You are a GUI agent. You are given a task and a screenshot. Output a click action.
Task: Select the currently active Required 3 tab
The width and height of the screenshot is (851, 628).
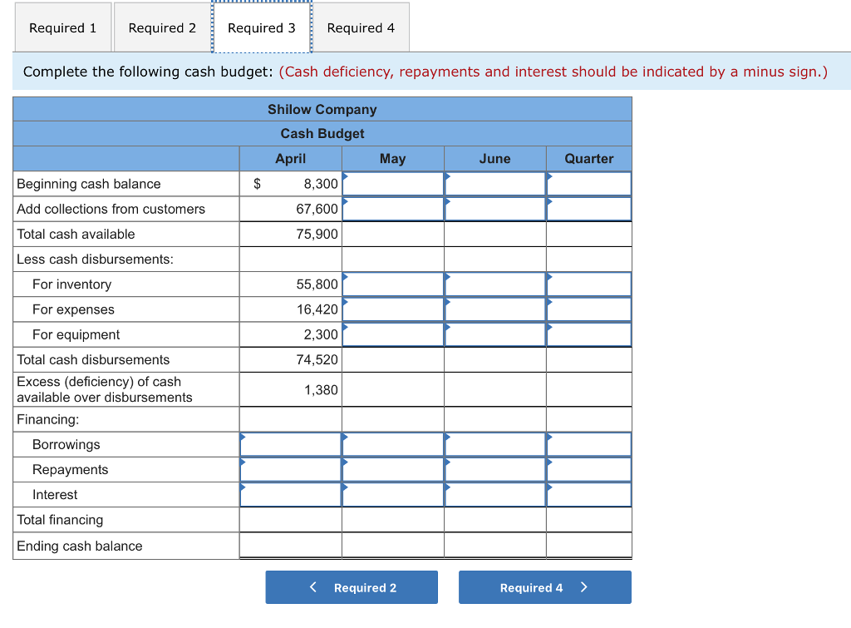(262, 27)
